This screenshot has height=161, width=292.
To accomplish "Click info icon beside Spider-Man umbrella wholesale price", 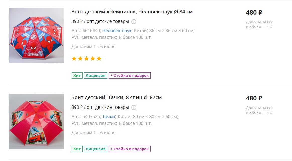I will click(134, 22).
